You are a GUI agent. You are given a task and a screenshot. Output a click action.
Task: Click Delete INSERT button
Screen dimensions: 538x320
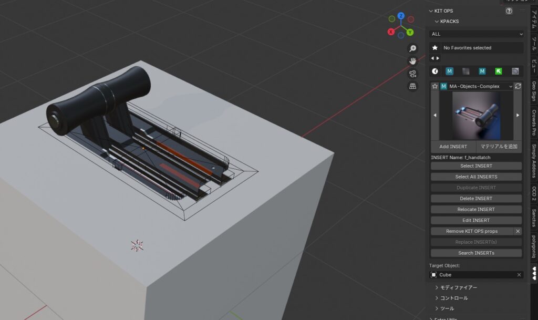(476, 199)
